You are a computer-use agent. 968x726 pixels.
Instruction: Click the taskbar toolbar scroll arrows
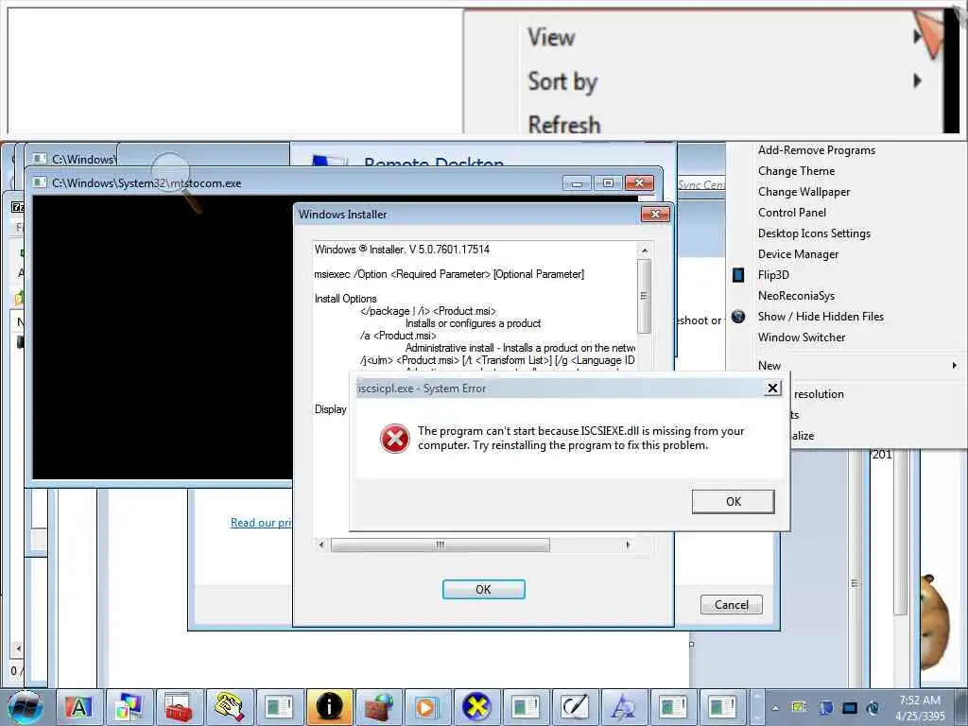757,707
